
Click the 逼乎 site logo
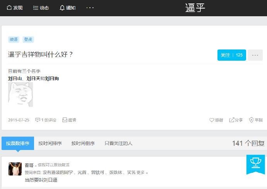[195, 8]
